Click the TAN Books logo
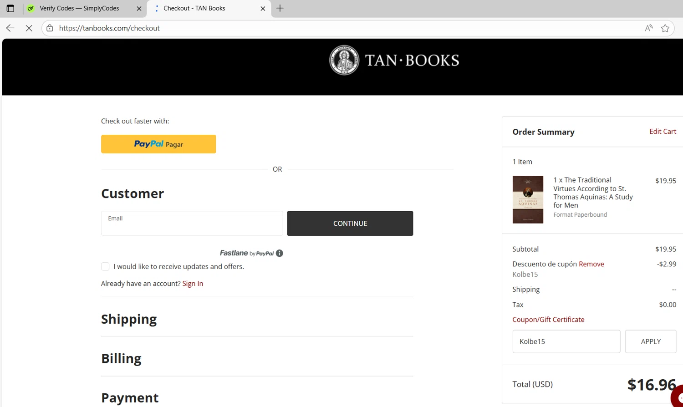Viewport: 683px width, 407px height. tap(394, 60)
